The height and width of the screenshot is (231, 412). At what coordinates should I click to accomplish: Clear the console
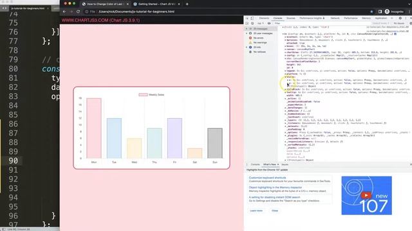pyautogui.click(x=252, y=23)
